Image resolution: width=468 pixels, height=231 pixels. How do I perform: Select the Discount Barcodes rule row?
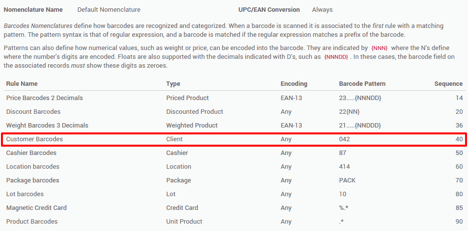tap(234, 111)
